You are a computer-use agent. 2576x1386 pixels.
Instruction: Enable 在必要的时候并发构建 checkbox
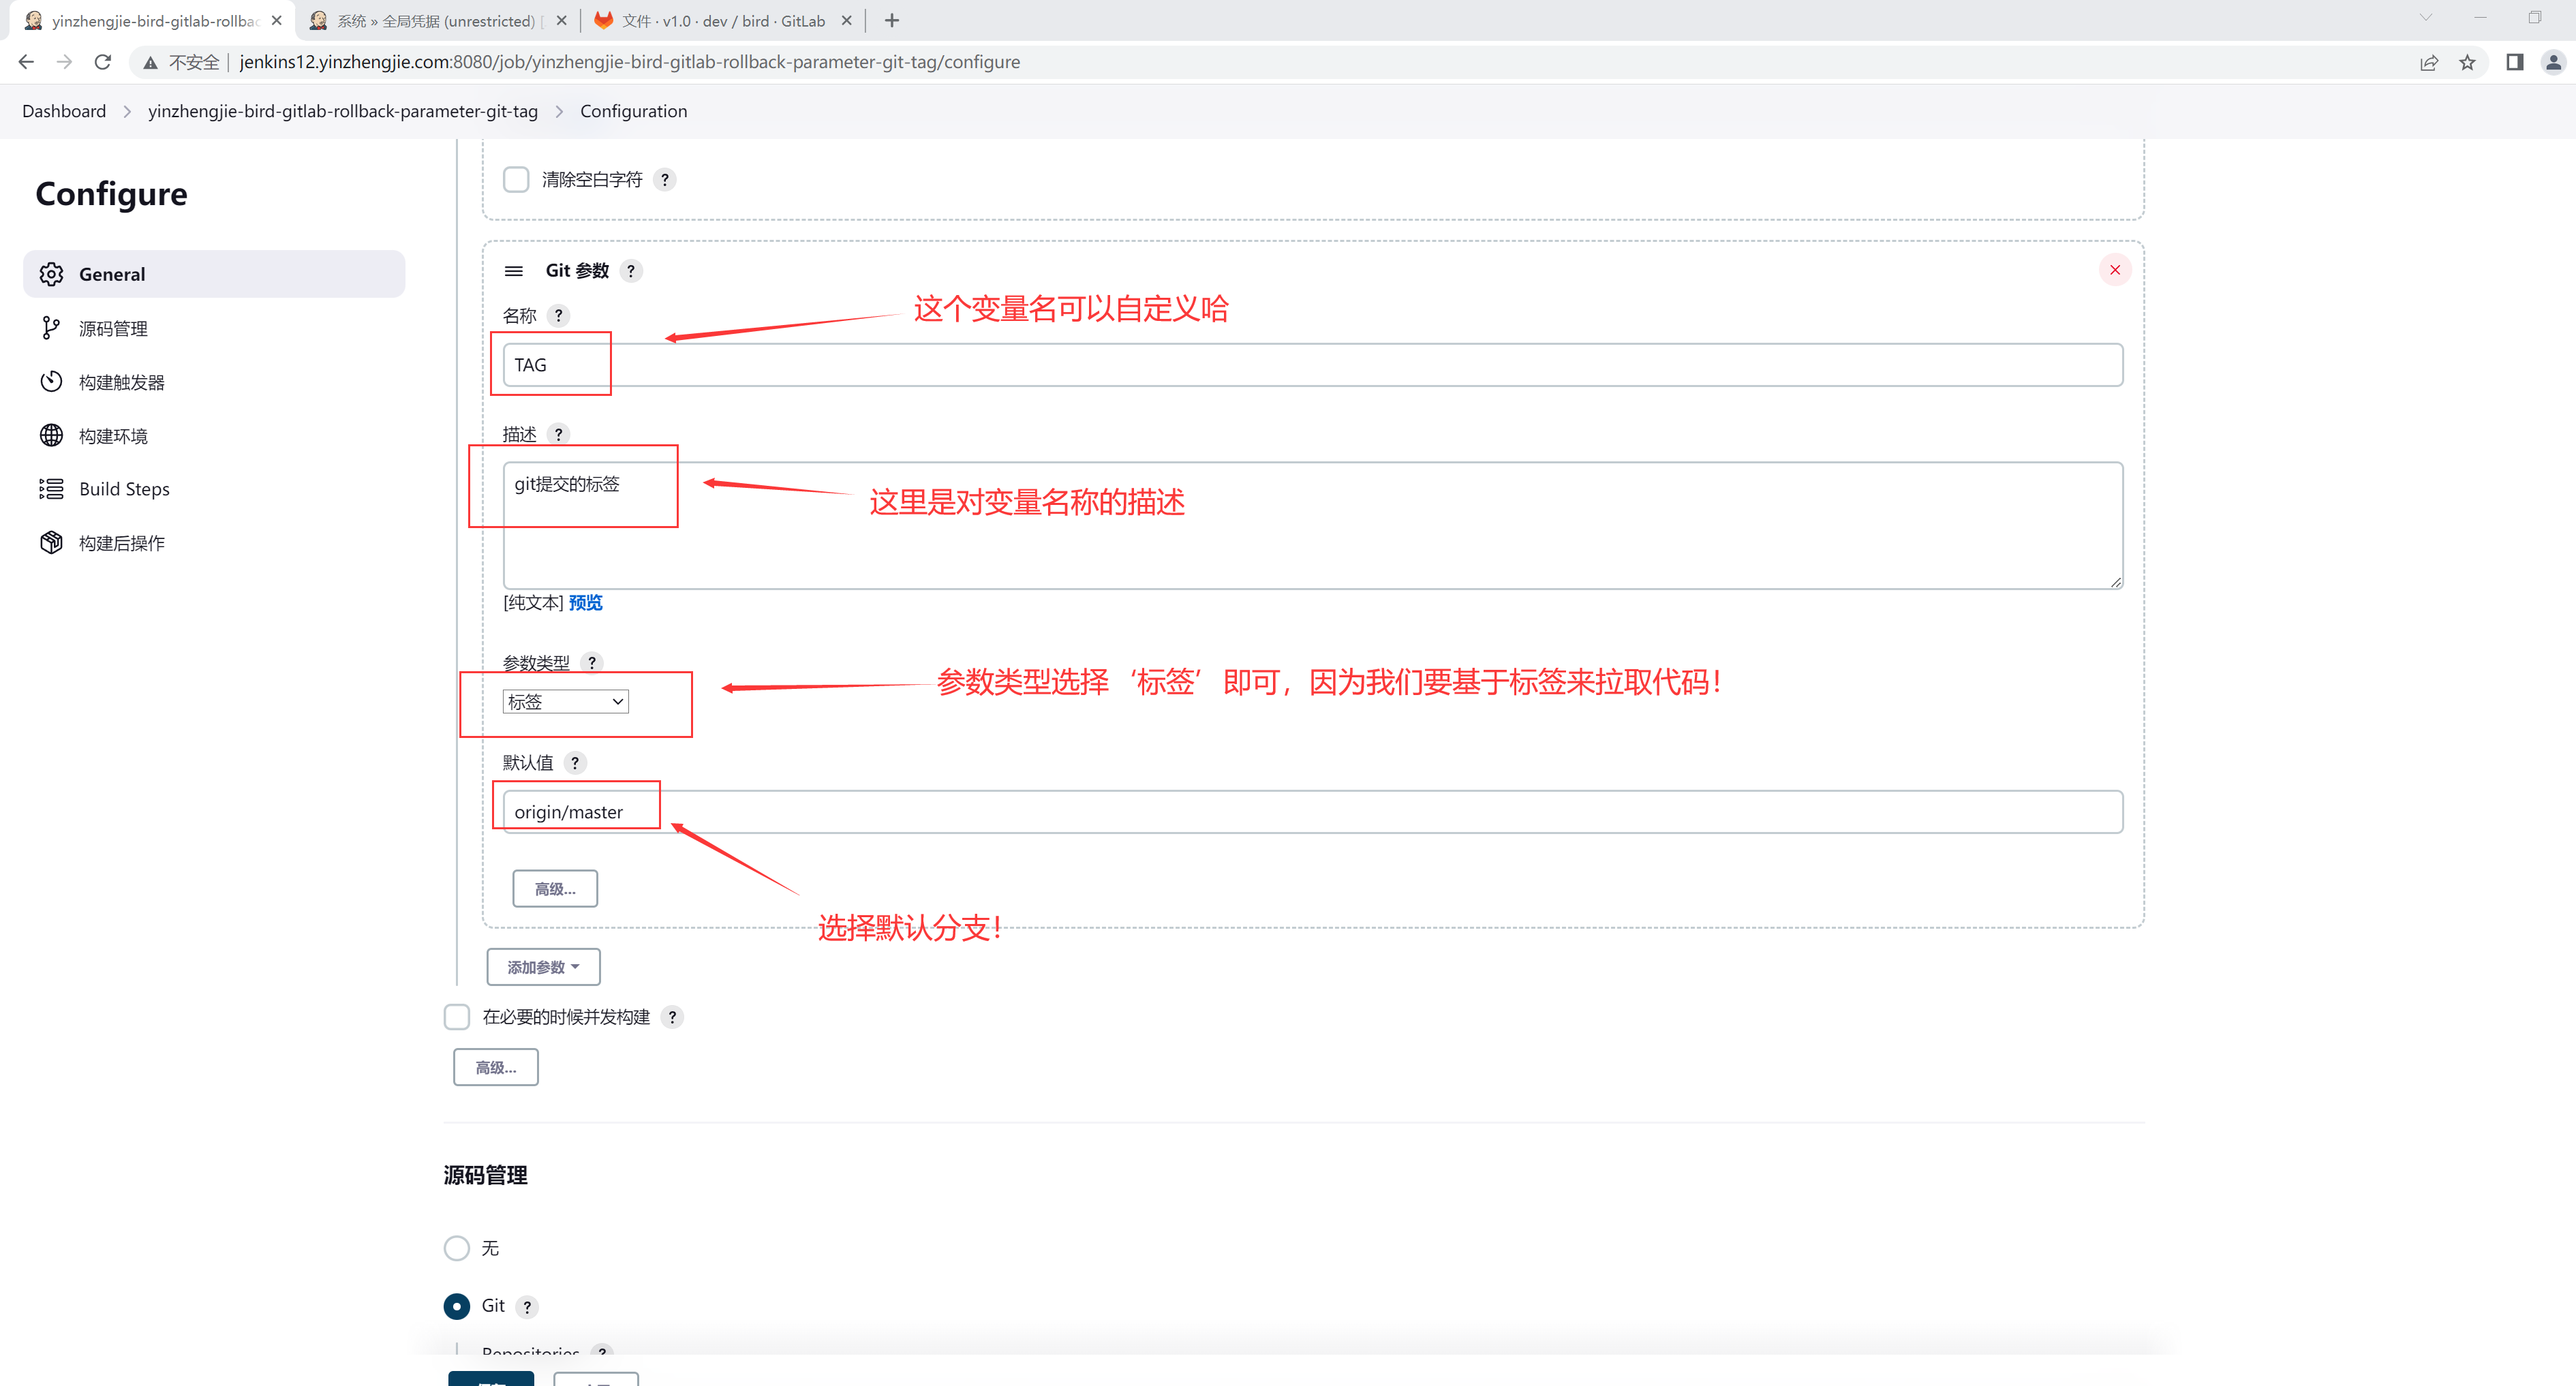[457, 1017]
